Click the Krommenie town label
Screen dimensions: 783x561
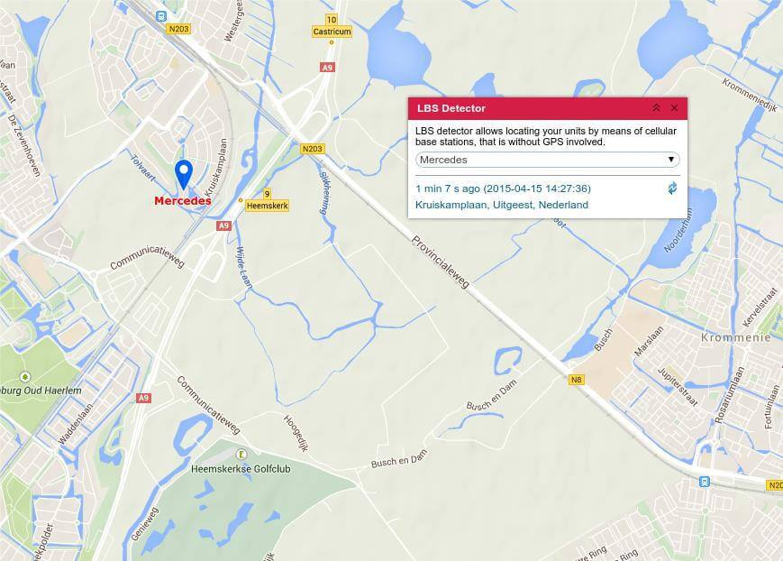pos(736,337)
